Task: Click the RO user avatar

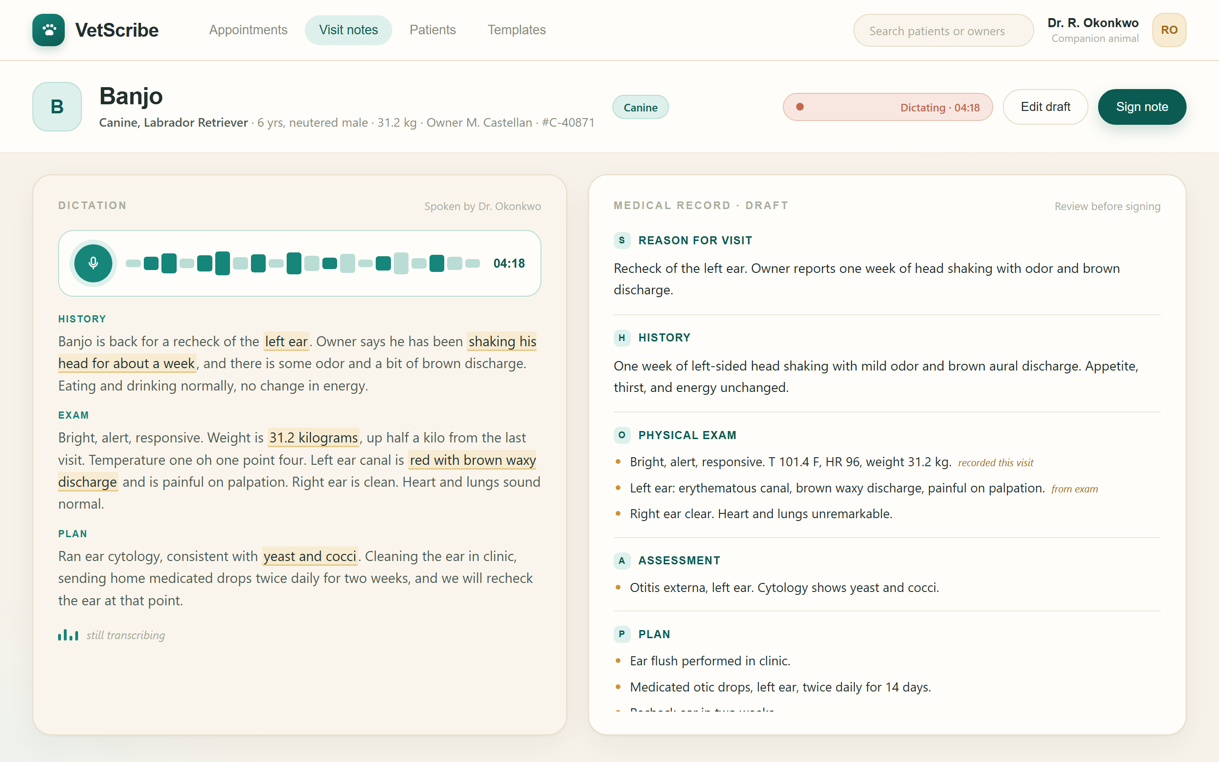Action: pyautogui.click(x=1169, y=30)
